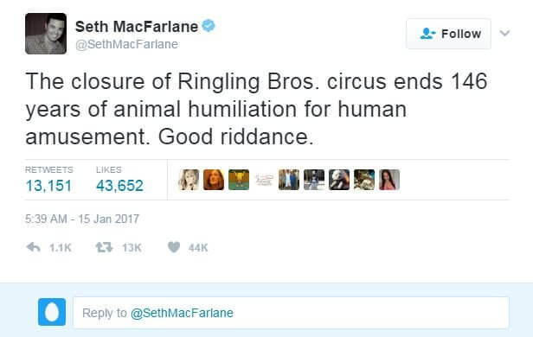Click the @SethMacFarlane handle under name
This screenshot has width=533, height=337.
pos(126,44)
